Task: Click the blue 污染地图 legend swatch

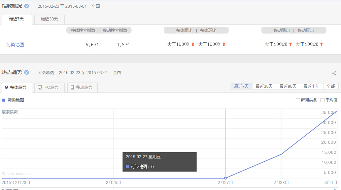Action: [3, 100]
